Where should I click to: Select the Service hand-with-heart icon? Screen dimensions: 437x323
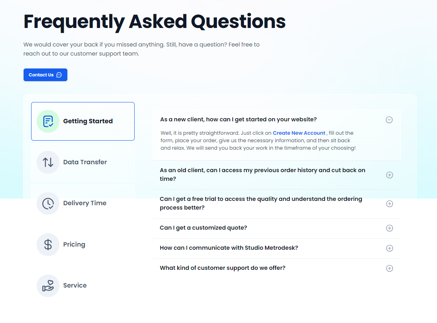click(x=48, y=285)
